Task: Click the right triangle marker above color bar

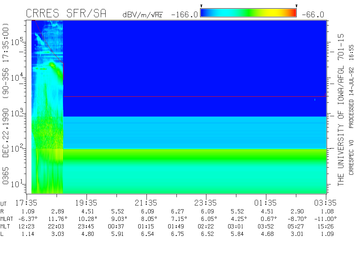Action: 296,6
